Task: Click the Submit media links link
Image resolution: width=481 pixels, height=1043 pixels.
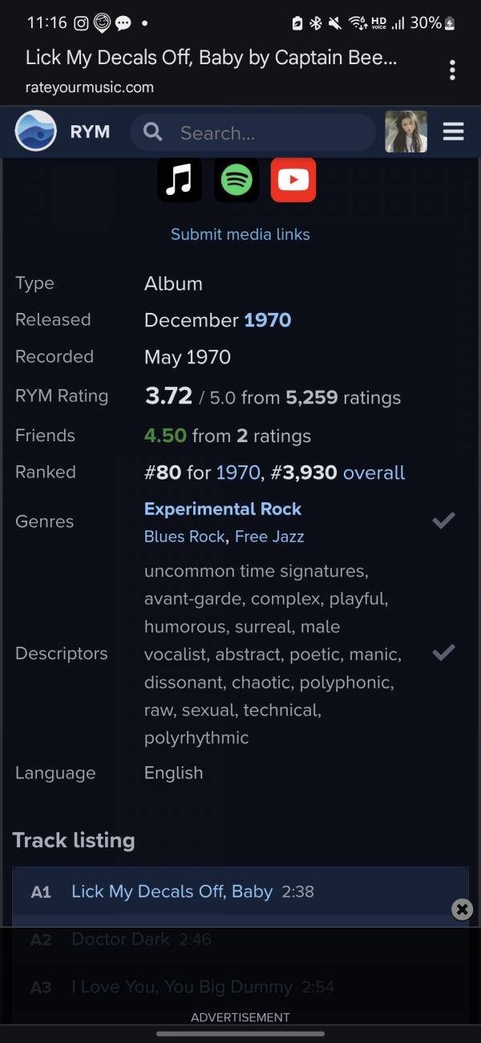Action: pos(240,234)
